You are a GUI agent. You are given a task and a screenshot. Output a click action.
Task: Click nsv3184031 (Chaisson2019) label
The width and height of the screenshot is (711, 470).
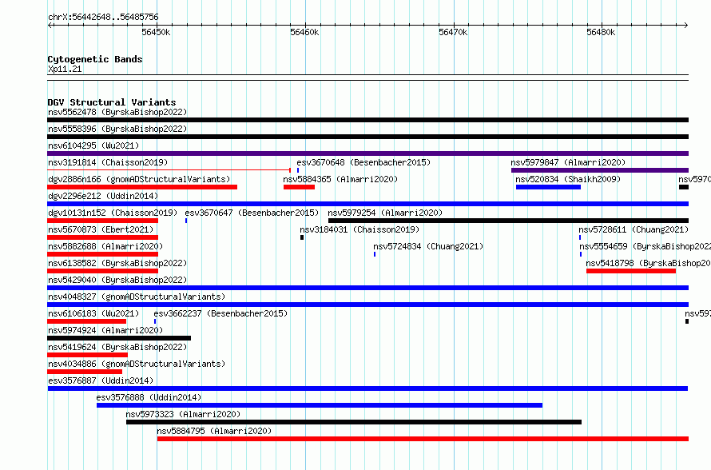coord(359,229)
